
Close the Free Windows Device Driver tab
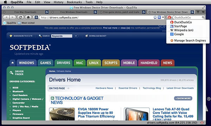click(149, 12)
